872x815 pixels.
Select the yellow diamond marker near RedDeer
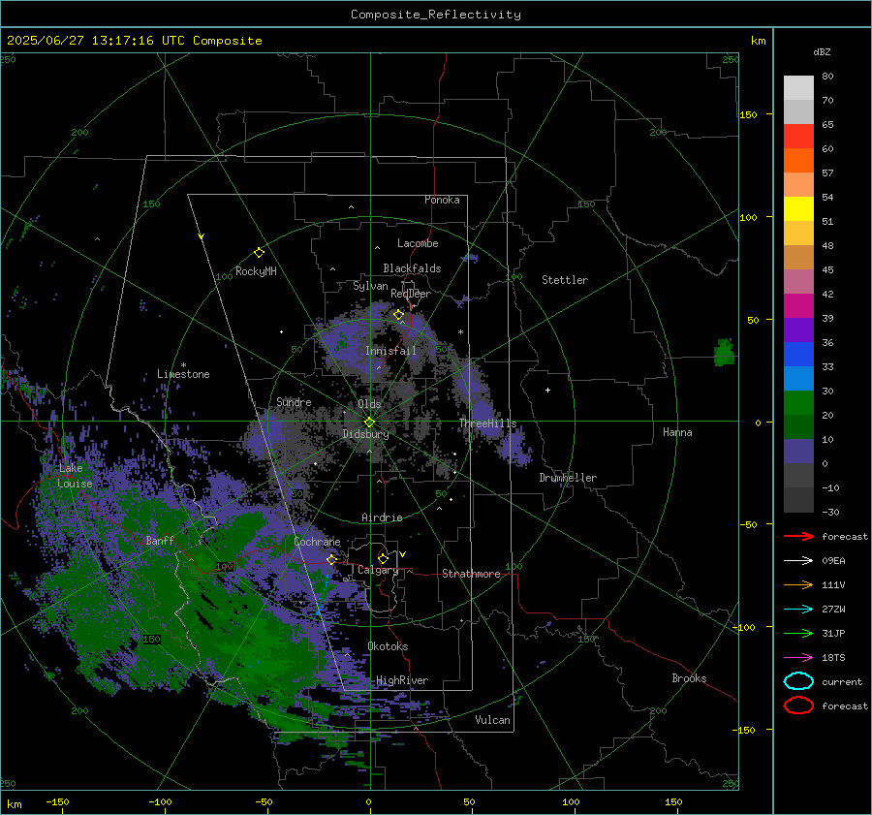pyautogui.click(x=398, y=315)
